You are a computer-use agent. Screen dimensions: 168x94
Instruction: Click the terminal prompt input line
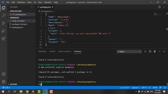tap(41, 84)
